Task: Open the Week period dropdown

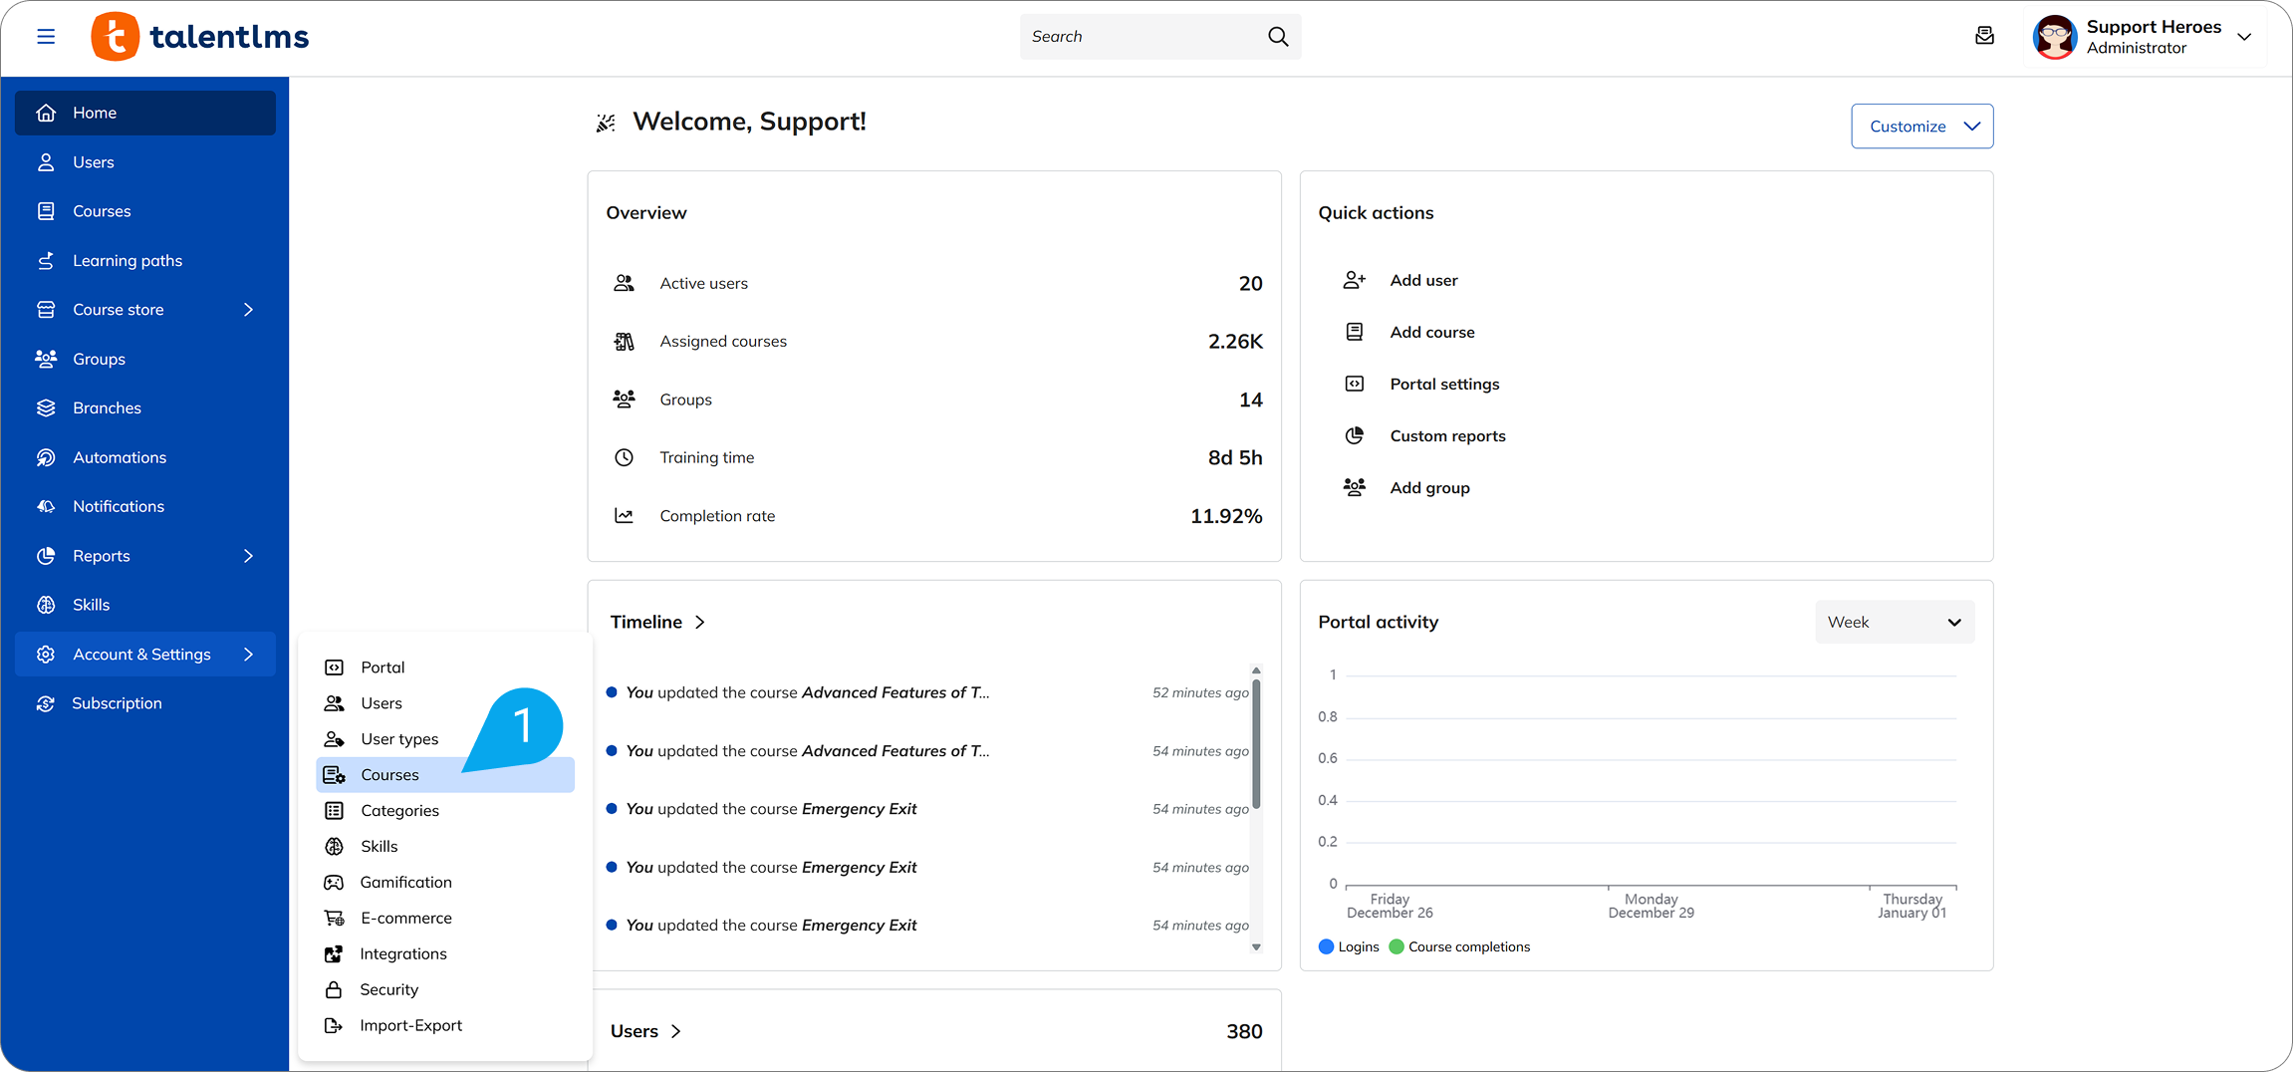Action: tap(1894, 623)
